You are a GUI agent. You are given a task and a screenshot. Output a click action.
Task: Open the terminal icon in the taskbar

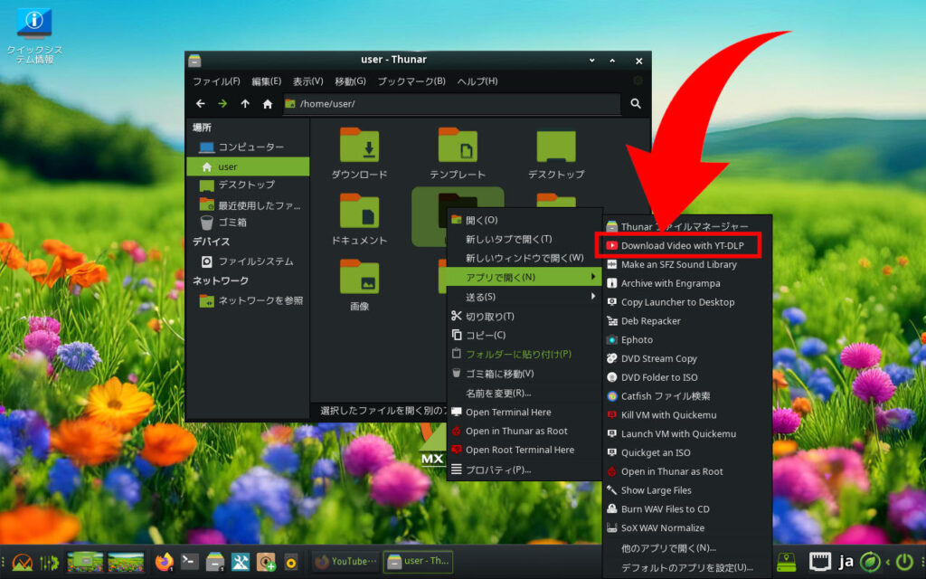click(190, 561)
